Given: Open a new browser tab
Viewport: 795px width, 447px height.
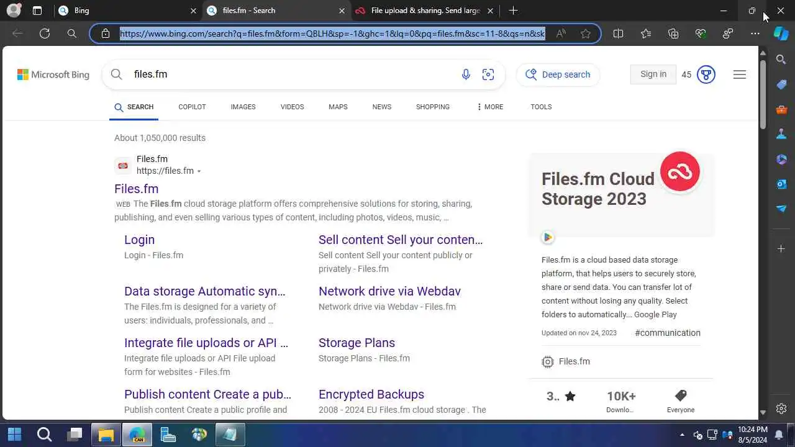Looking at the screenshot, I should click(513, 11).
